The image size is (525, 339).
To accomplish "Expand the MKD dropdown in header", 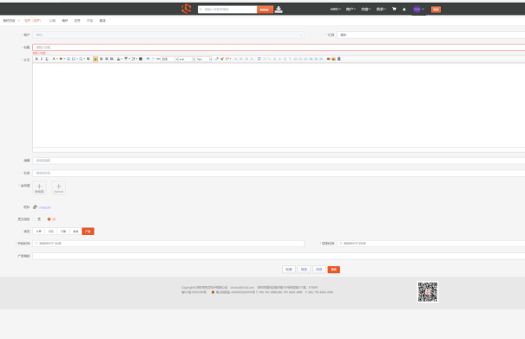I will (x=336, y=10).
